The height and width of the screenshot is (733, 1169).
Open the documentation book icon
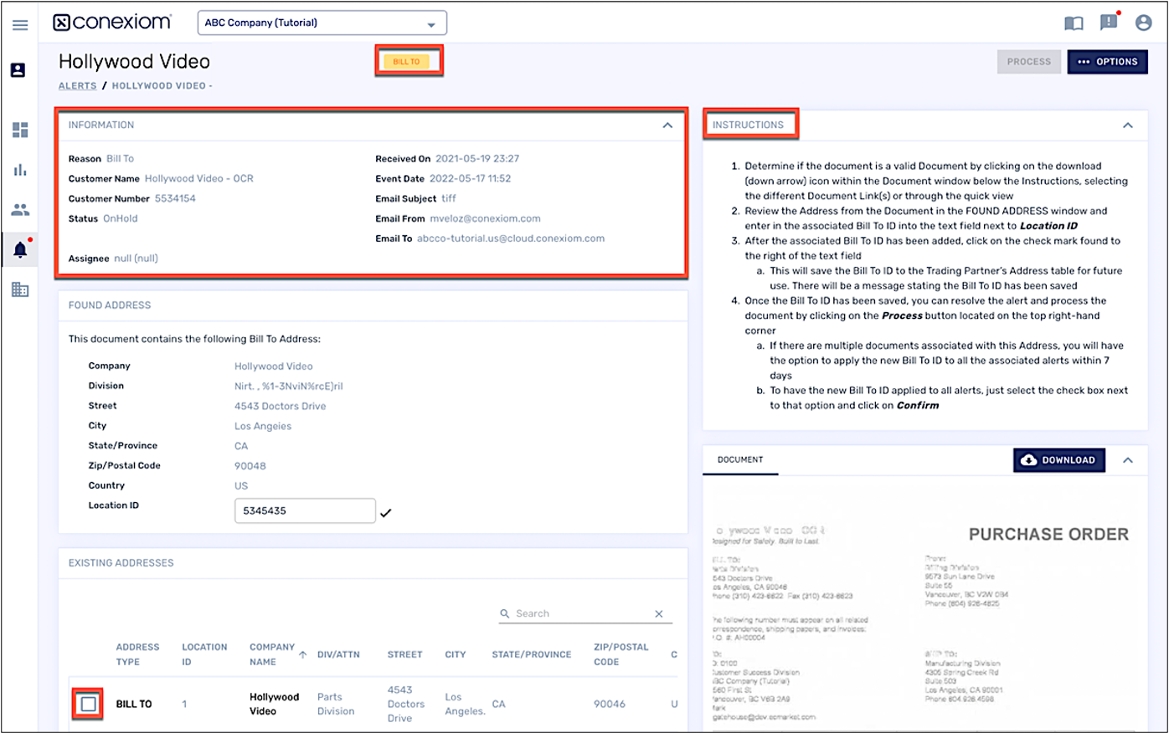tap(1074, 23)
